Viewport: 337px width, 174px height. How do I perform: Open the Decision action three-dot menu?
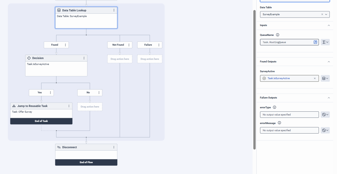(84, 58)
